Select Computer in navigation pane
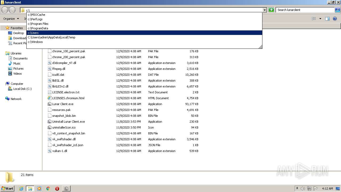 pos(17,84)
